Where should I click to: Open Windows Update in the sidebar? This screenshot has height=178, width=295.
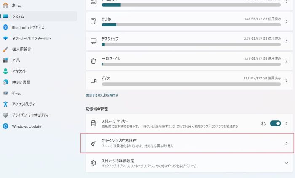tap(39, 126)
